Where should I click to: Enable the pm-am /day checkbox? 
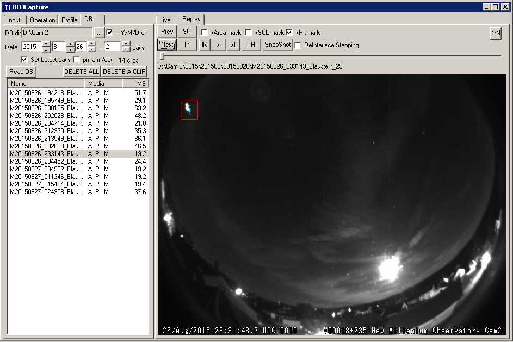click(77, 59)
